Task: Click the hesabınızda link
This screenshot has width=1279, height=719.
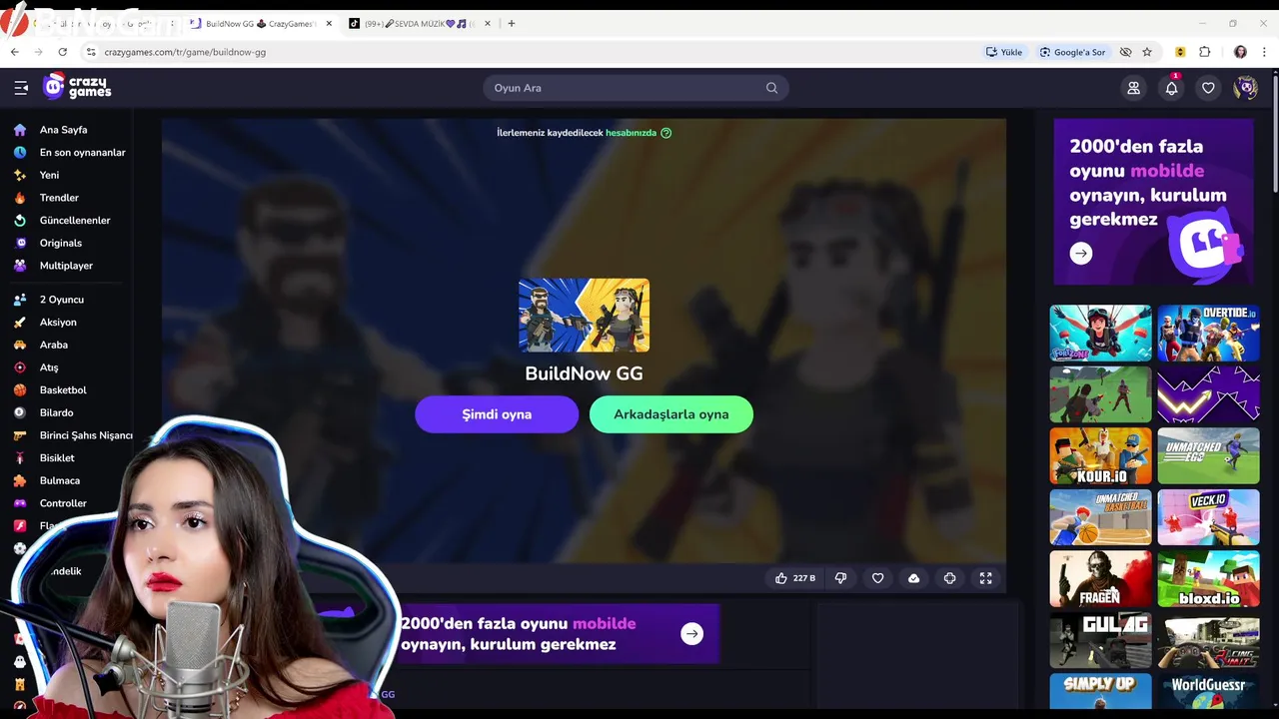Action: (631, 133)
